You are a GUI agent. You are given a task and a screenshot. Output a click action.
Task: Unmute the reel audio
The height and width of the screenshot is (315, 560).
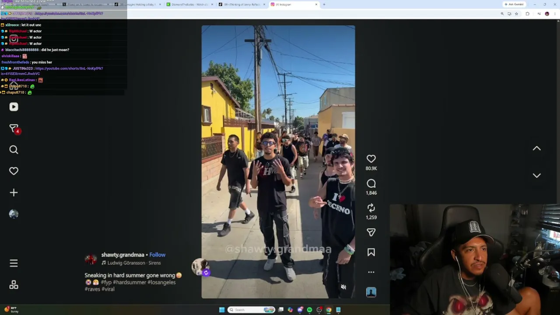coord(343,287)
